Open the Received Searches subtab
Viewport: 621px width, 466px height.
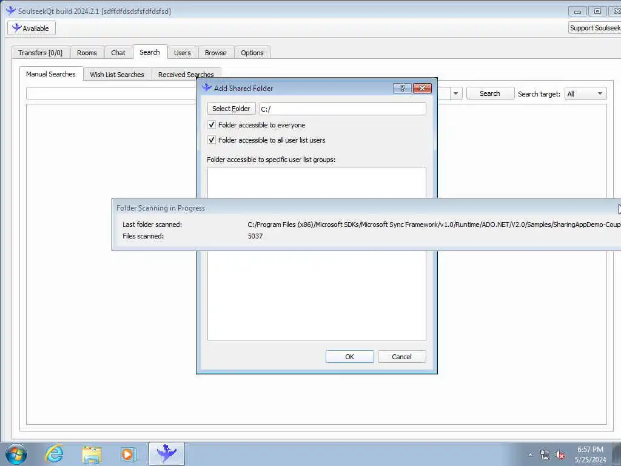tap(186, 75)
